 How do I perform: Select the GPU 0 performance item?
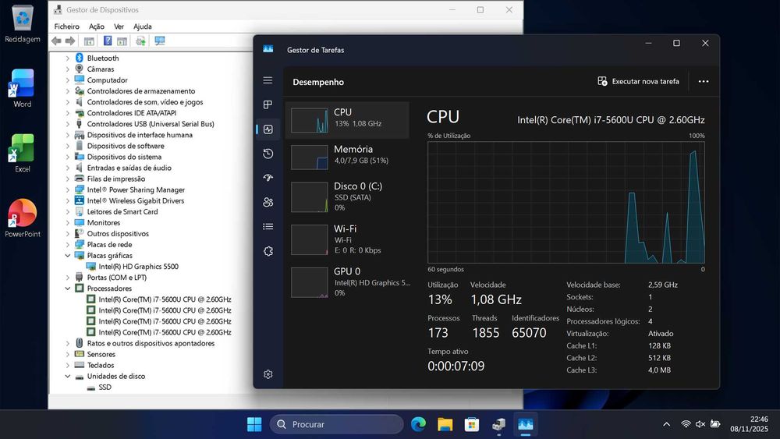tap(347, 282)
